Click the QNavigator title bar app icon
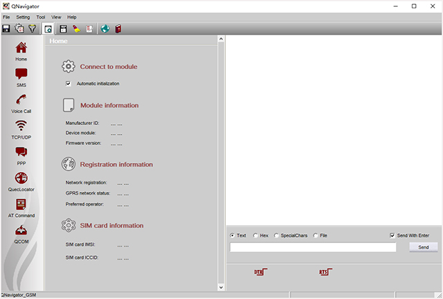 pos(6,6)
